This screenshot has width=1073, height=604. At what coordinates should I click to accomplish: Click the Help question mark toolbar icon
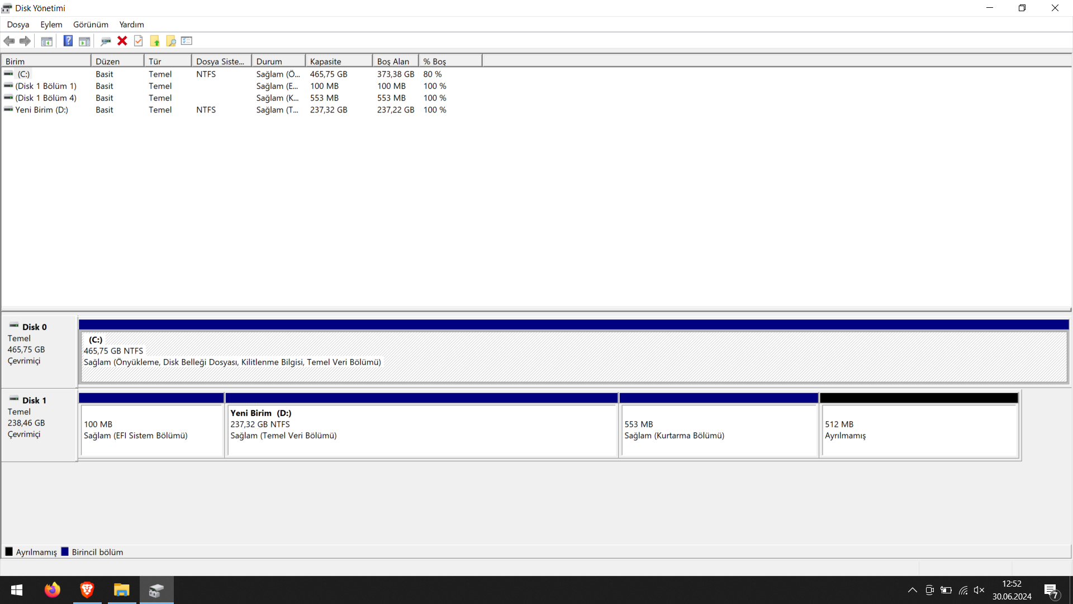[x=68, y=41]
